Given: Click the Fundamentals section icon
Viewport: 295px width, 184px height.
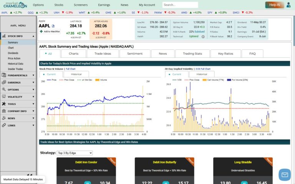Looking at the screenshot, I should pos(4,75).
